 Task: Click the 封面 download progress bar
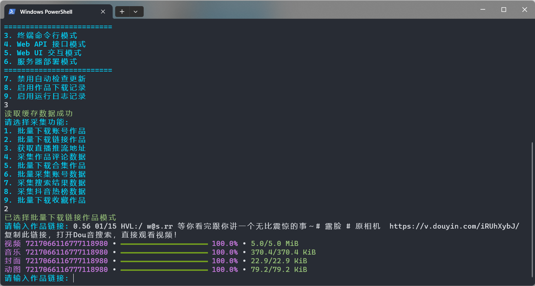(164, 261)
